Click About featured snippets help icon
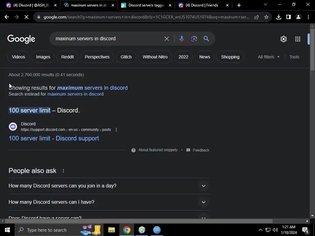Screen dimensions: 315x236 pyautogui.click(x=134, y=150)
